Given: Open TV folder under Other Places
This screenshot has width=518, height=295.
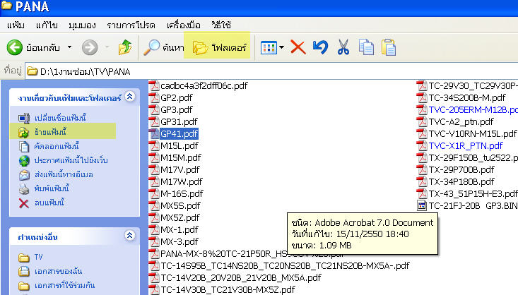Looking at the screenshot, I should [38, 257].
